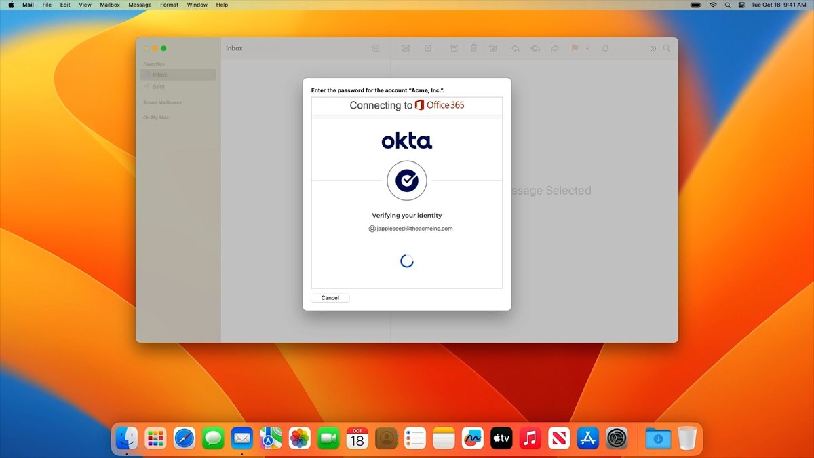The width and height of the screenshot is (814, 458).
Task: Click the Smart Mailboxes sidebar heading
Action: pyautogui.click(x=162, y=103)
